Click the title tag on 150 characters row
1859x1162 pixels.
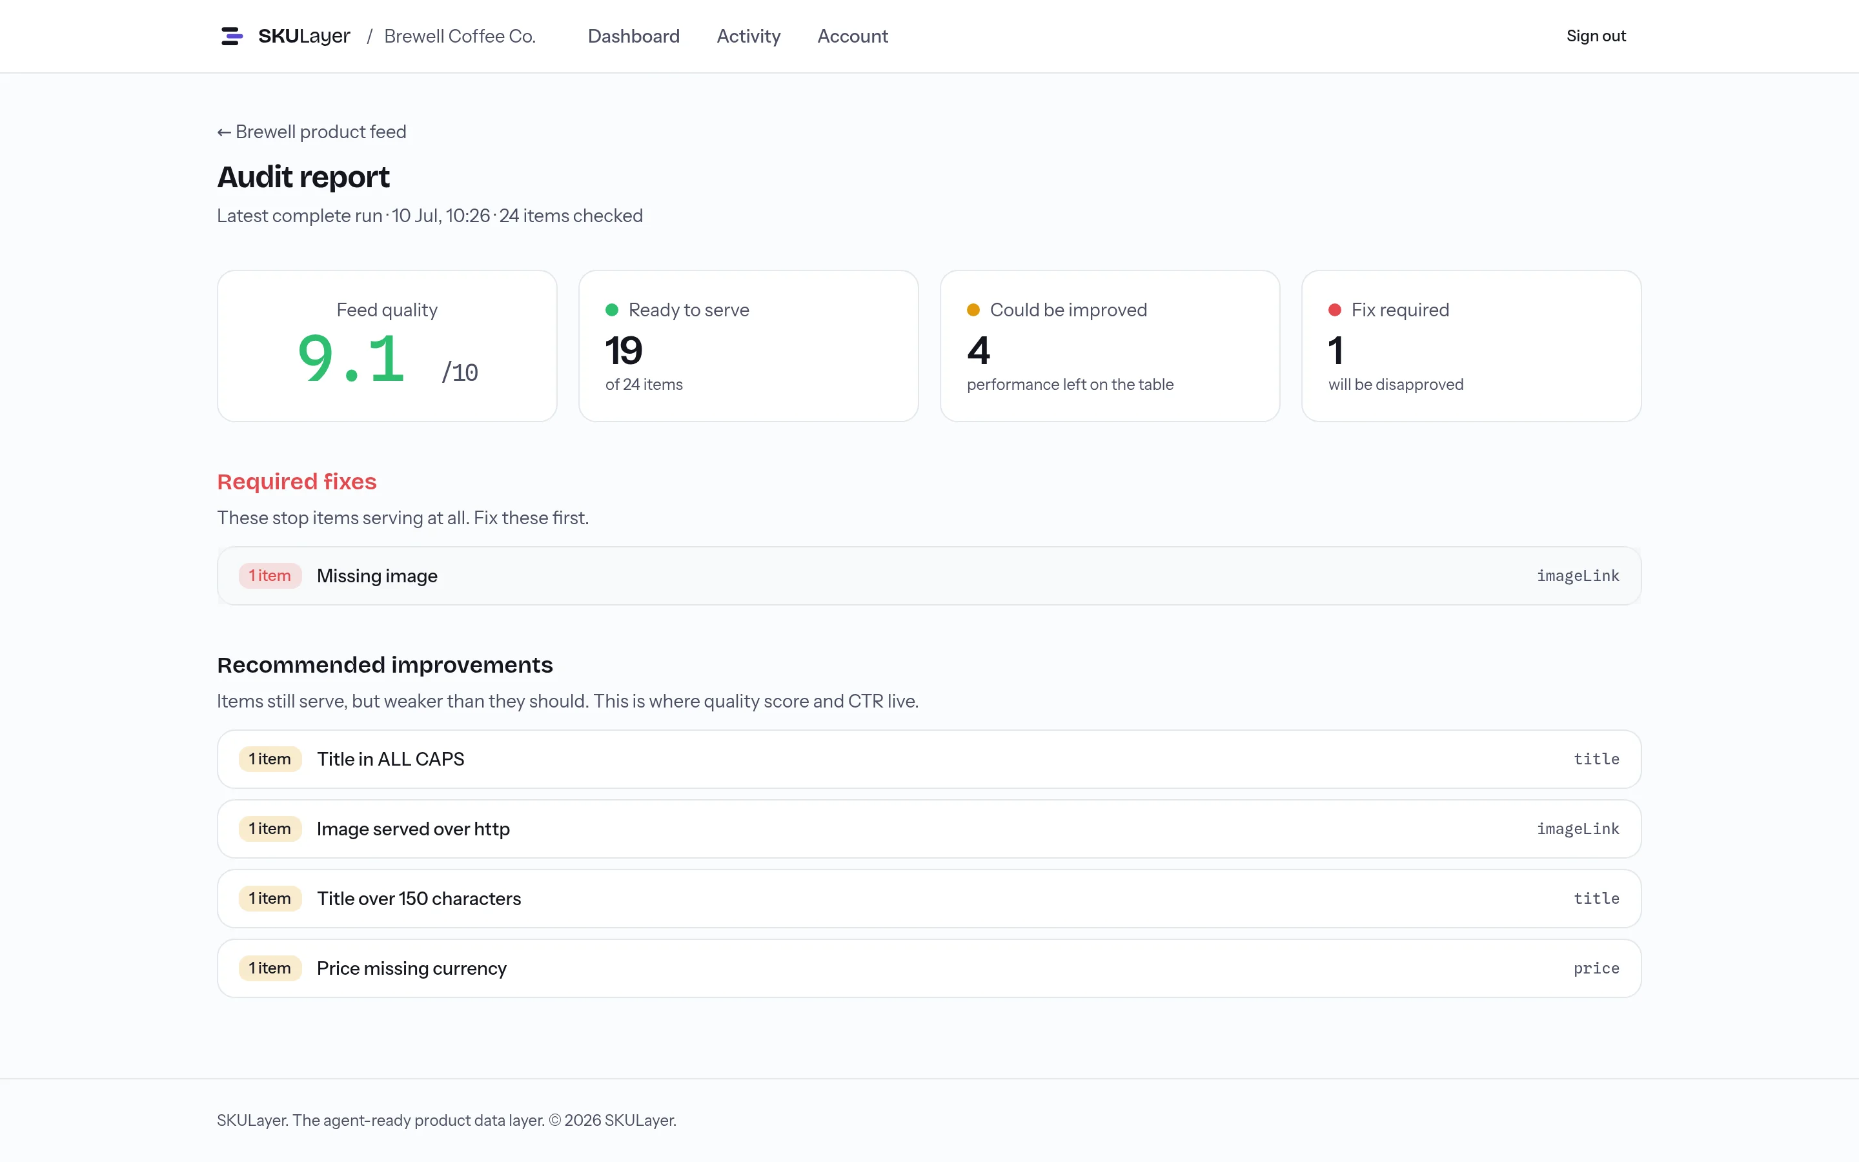coord(1596,899)
